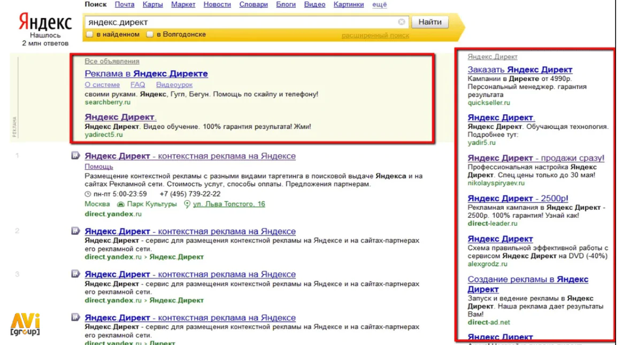Enable the 'в найденном' checkbox
The image size is (623, 345).
[x=89, y=35]
